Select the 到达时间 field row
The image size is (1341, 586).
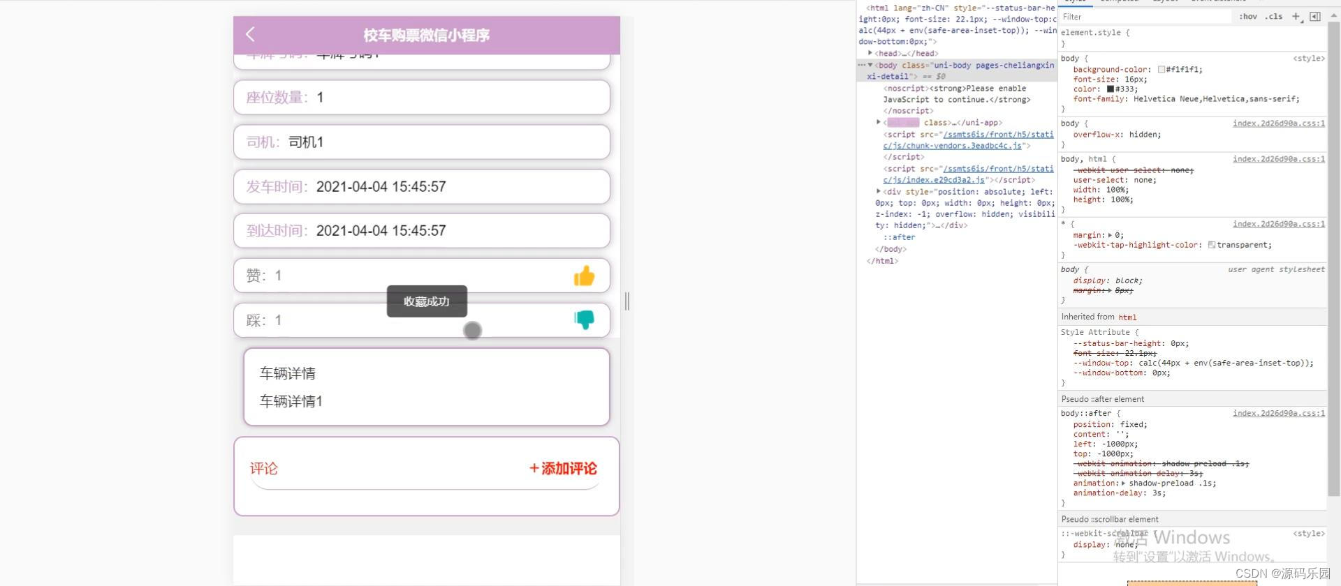pyautogui.click(x=422, y=230)
